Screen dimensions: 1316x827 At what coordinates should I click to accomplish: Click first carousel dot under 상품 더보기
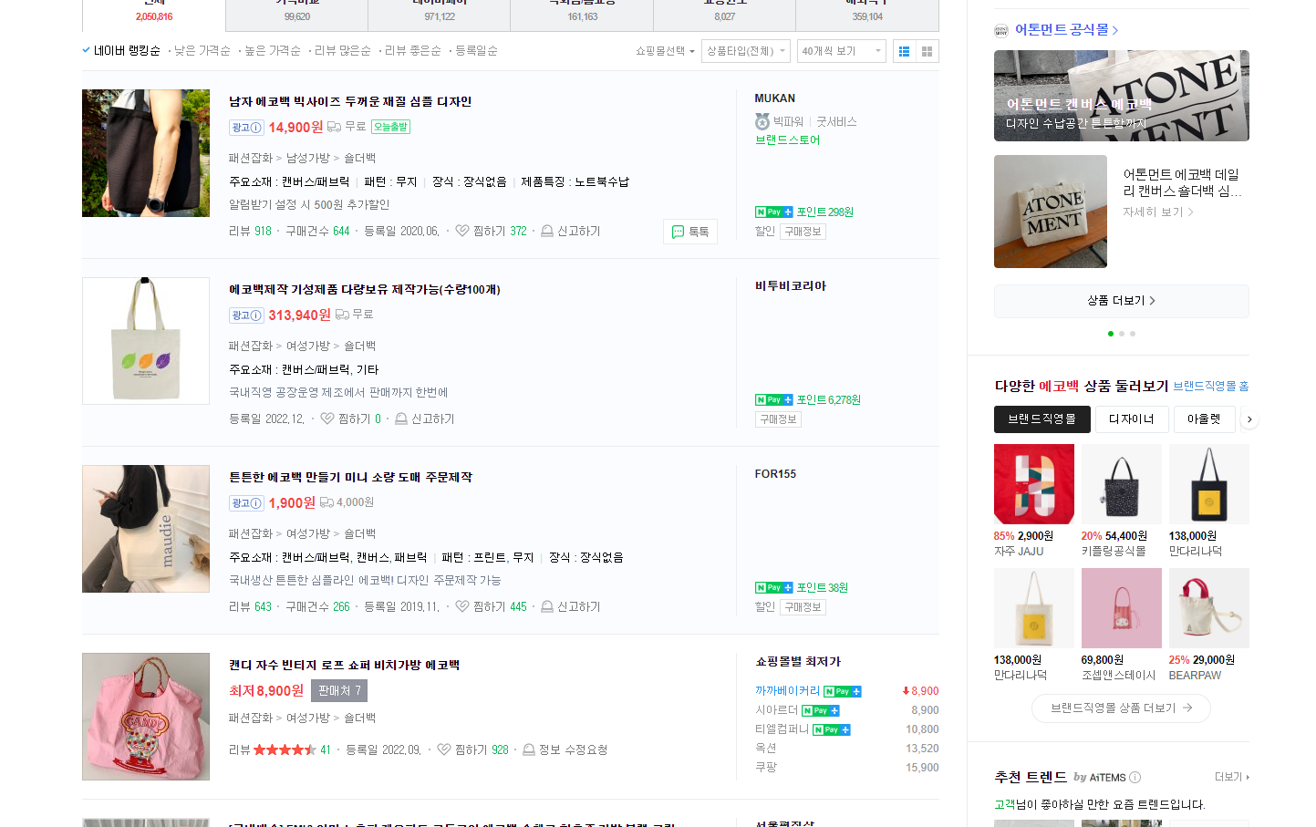point(1110,334)
